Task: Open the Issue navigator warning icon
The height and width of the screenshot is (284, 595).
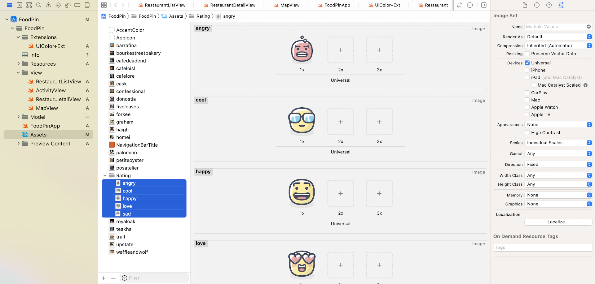Action: tap(48, 5)
